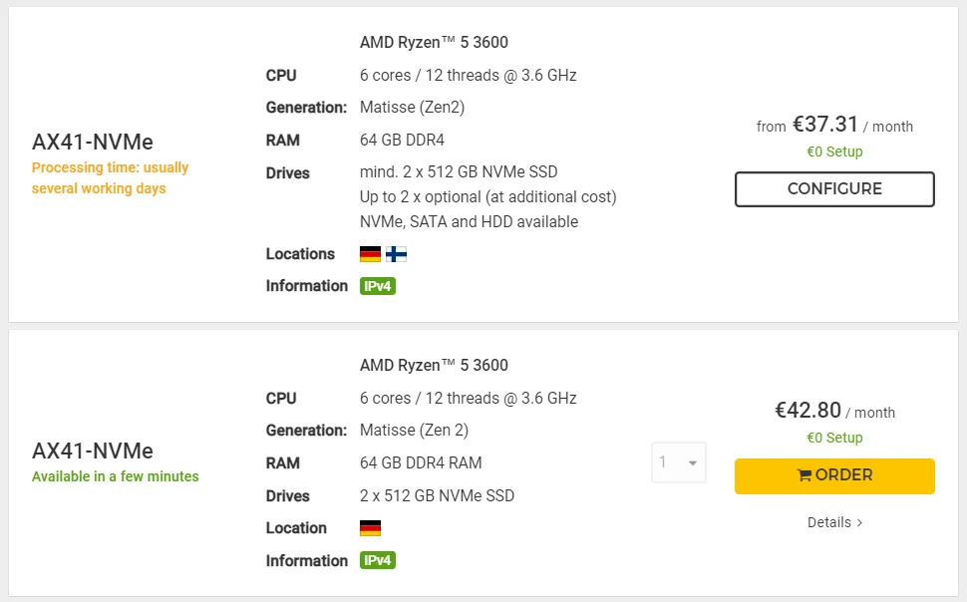This screenshot has height=602, width=967.
Task: Click the Finland flag in Locations row
Action: pos(396,254)
